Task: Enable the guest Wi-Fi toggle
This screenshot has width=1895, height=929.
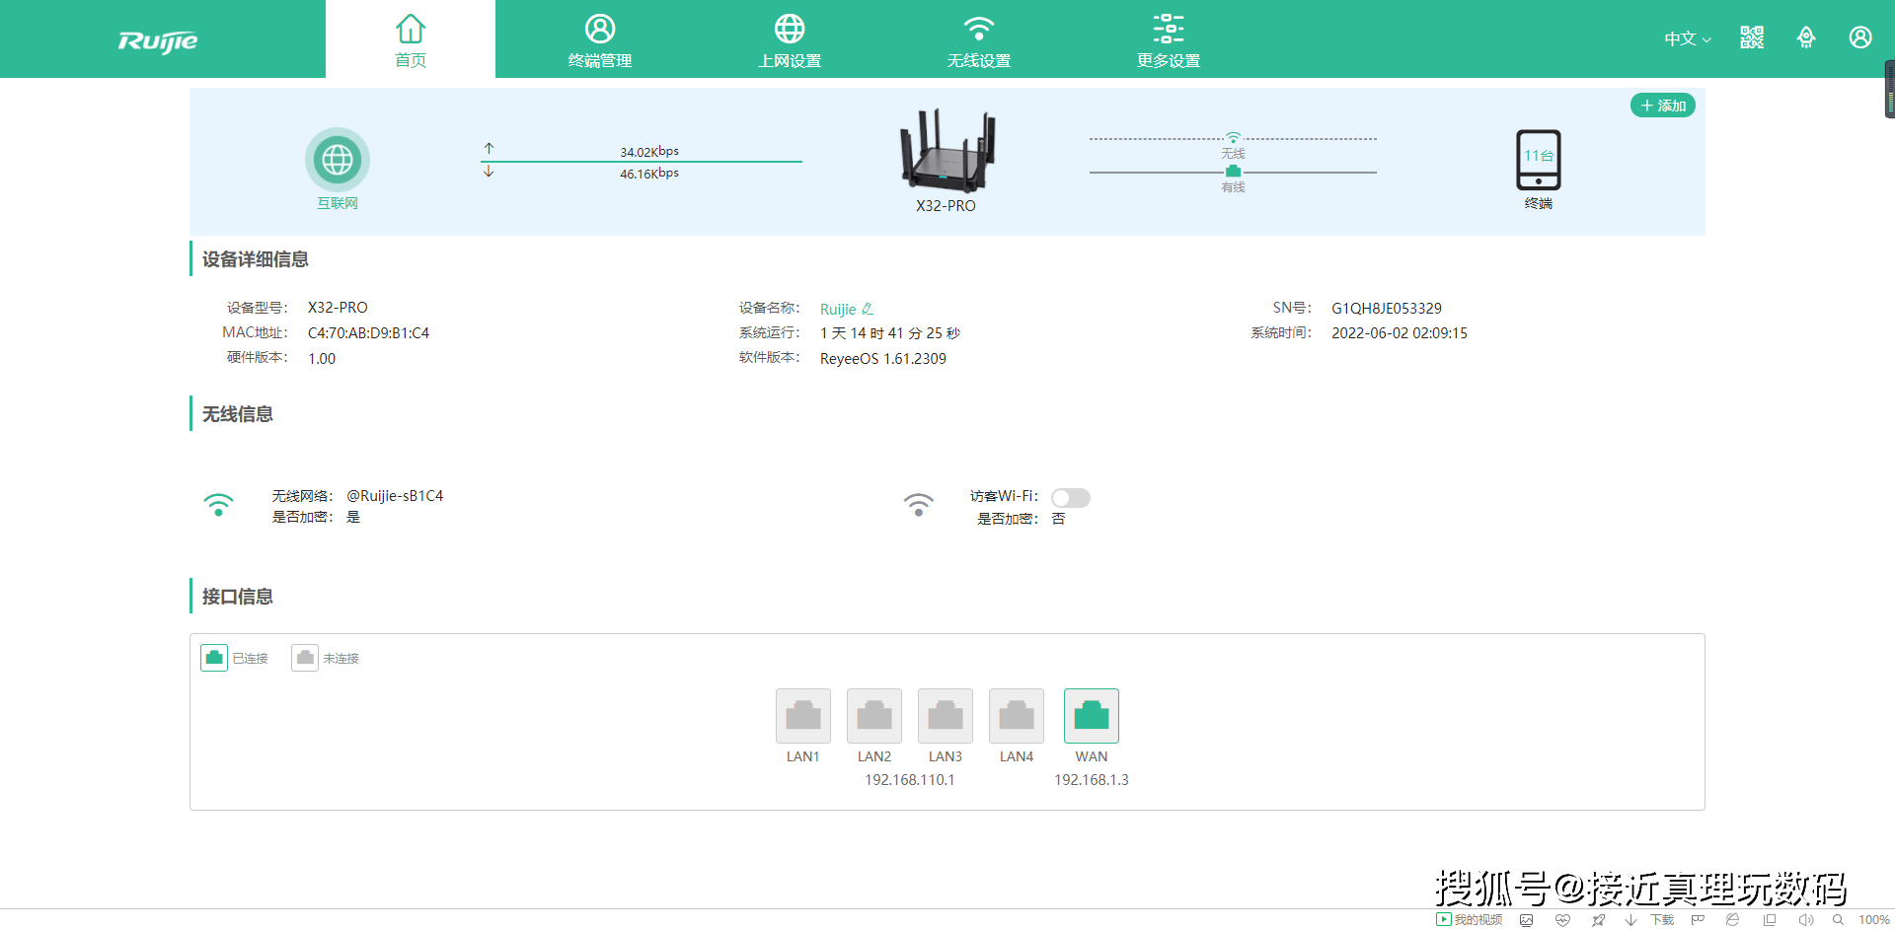Action: tap(1070, 498)
